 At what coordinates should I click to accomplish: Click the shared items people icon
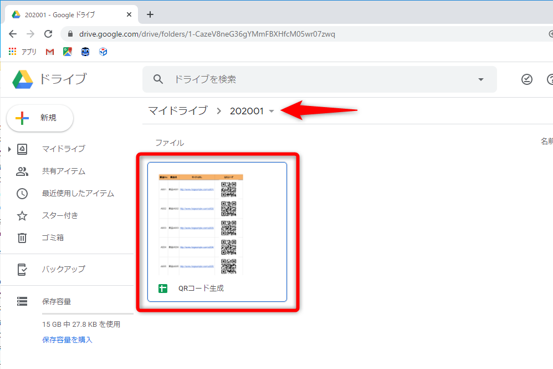click(x=22, y=171)
